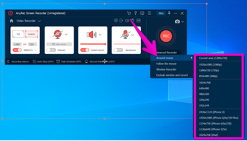Turn off the DISPLAY1 recording toggle
The height and width of the screenshot is (141, 247).
coord(17,50)
